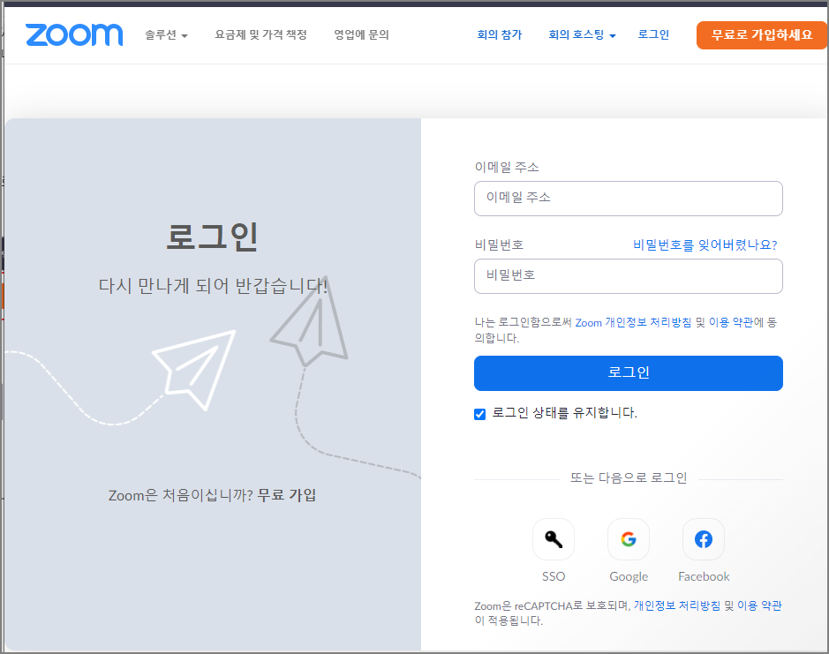Open 요금제 및 가격 책정 page
The height and width of the screenshot is (654, 829).
(260, 35)
